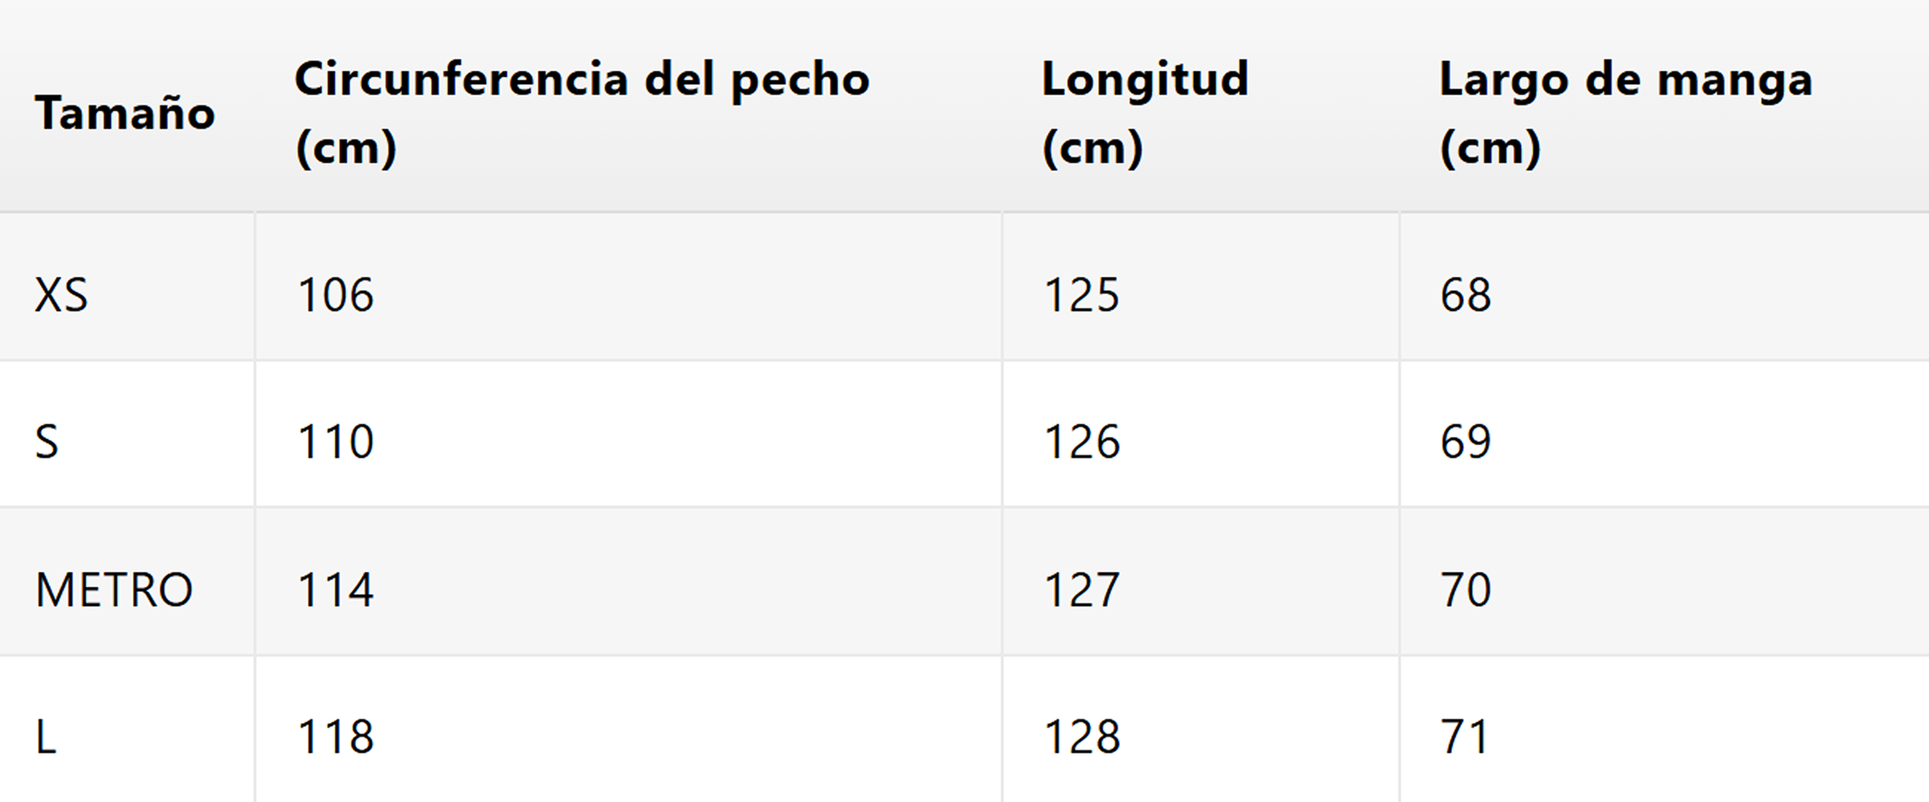The width and height of the screenshot is (1929, 802).
Task: Pick sleeve length value 70
Action: (1465, 589)
